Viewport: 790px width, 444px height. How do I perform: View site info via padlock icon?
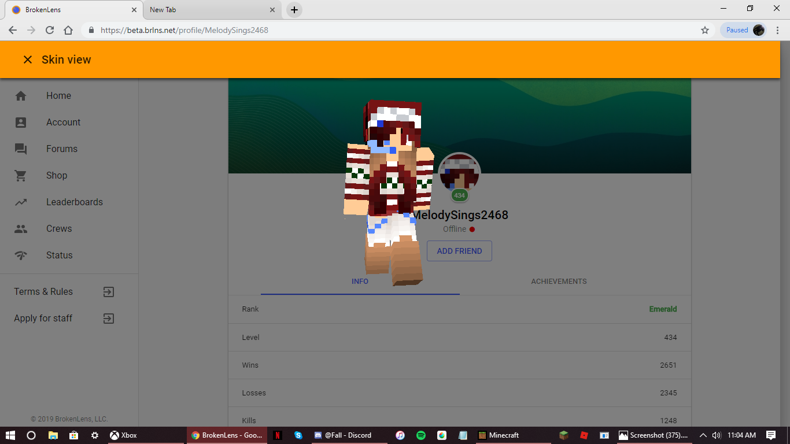(x=91, y=30)
